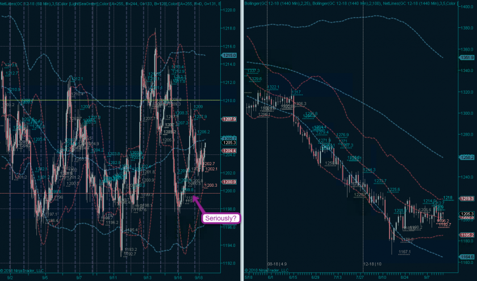Click the 1167.1 low label on right chart

(404, 252)
